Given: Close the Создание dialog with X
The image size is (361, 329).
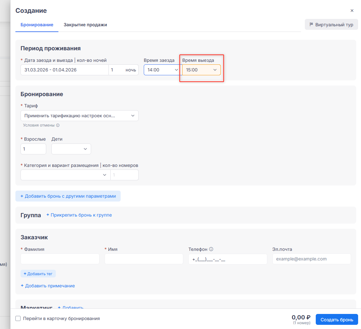Looking at the screenshot, I should click(x=352, y=11).
